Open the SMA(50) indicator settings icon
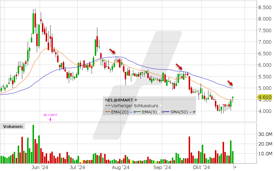Viewport: 274px width, 171px height. point(194,112)
